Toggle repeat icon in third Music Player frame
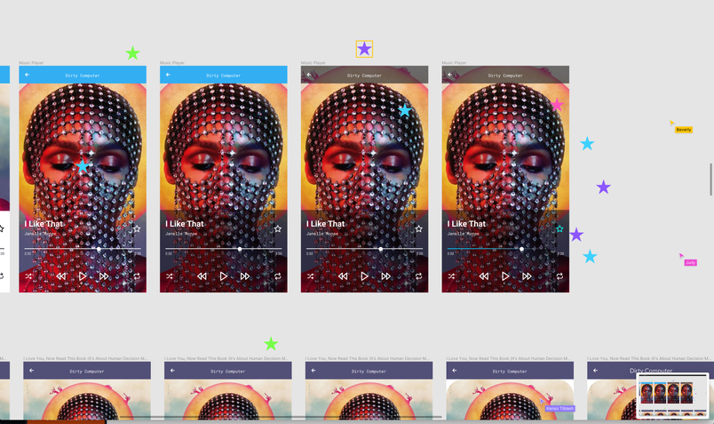The width and height of the screenshot is (714, 424). [418, 276]
